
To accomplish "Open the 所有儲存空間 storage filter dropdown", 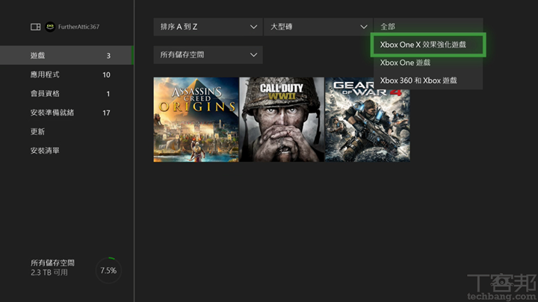I will [208, 54].
